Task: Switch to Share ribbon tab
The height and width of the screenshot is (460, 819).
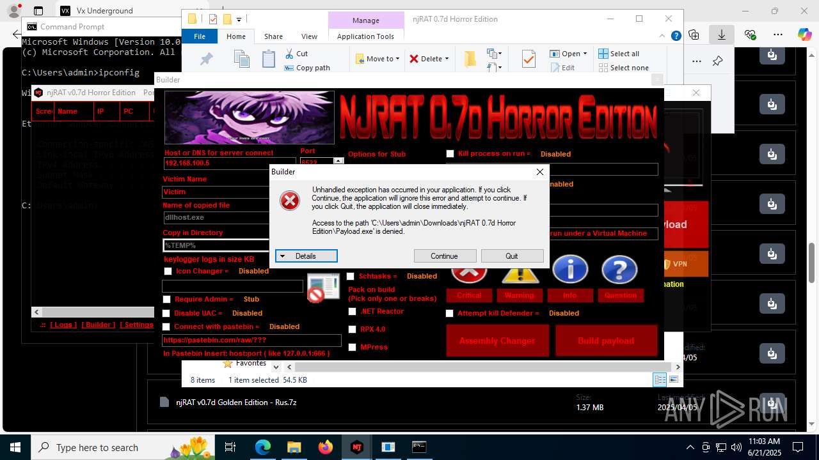Action: pos(273,36)
